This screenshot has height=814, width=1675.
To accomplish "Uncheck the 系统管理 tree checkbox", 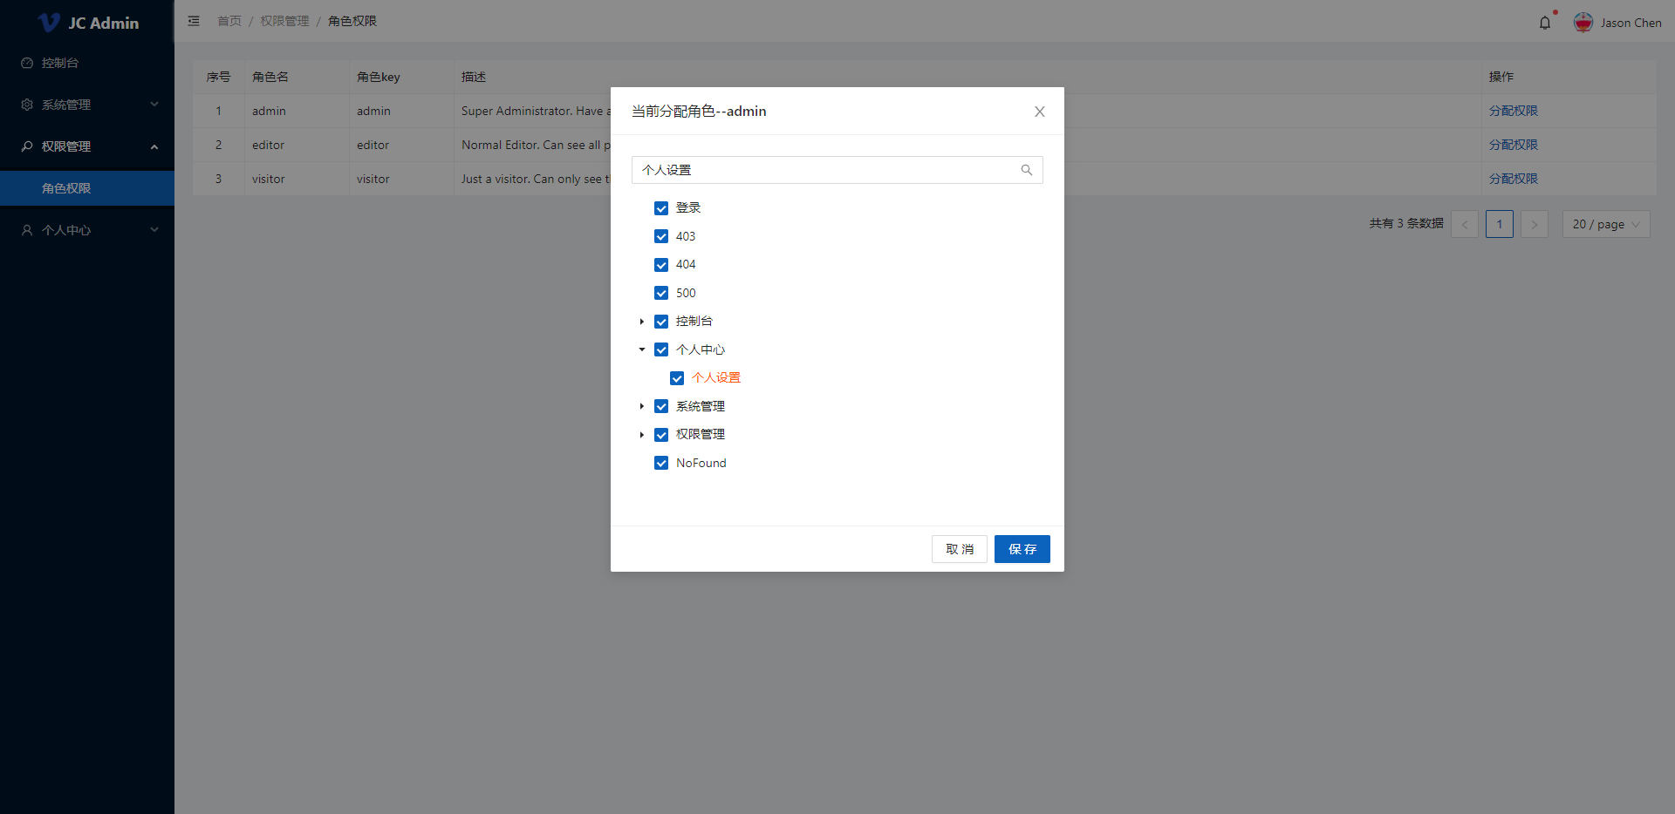I will pyautogui.click(x=661, y=406).
